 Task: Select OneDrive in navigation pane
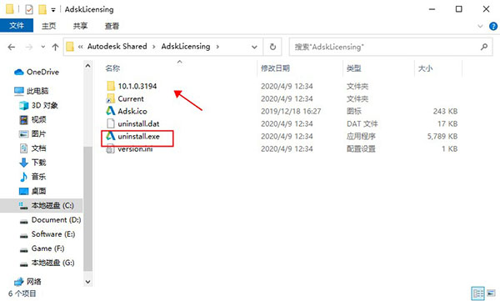pos(42,73)
